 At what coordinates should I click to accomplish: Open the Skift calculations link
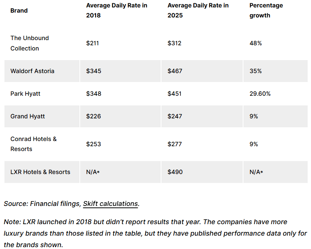(x=110, y=204)
